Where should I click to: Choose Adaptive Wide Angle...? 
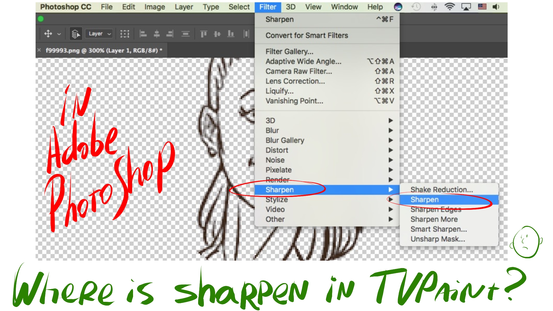pyautogui.click(x=327, y=61)
